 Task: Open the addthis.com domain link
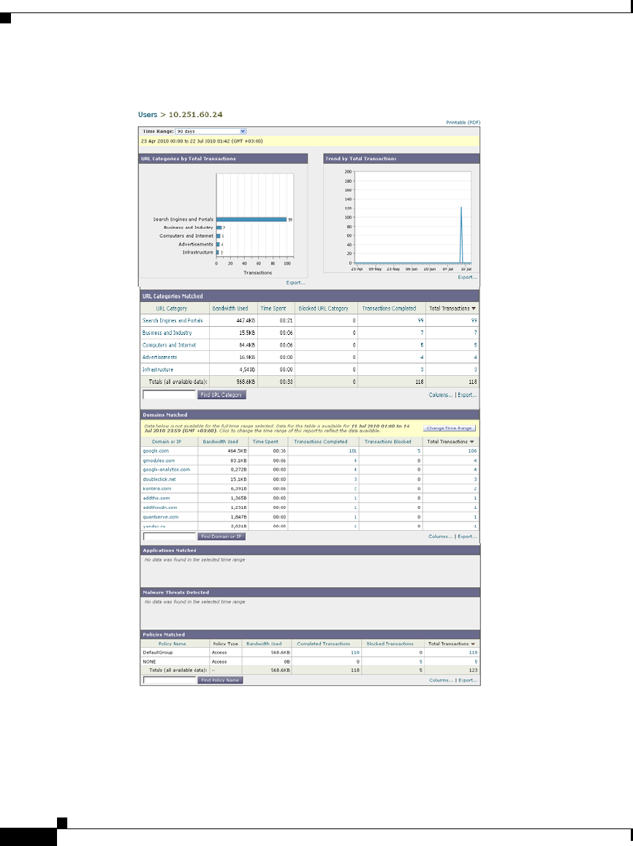click(156, 498)
